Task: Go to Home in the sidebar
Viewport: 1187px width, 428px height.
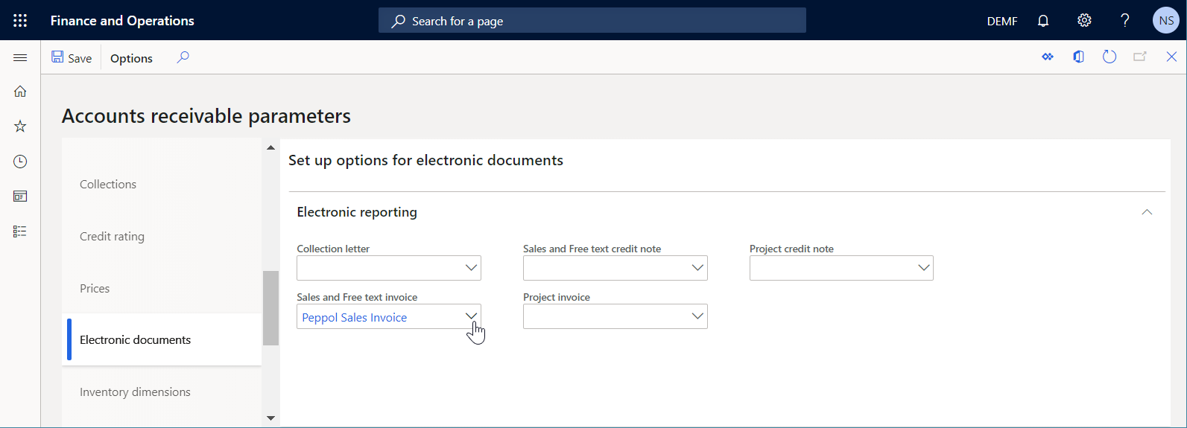Action: point(20,91)
